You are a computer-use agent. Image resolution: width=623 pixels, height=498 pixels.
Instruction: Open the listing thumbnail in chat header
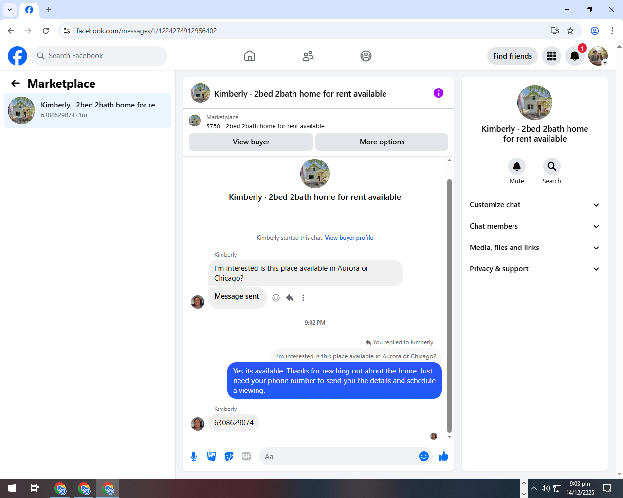pos(201,93)
